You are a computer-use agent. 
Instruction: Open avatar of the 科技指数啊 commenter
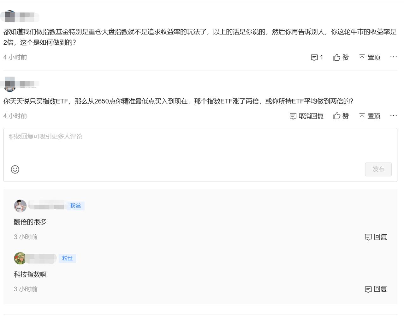(20, 258)
